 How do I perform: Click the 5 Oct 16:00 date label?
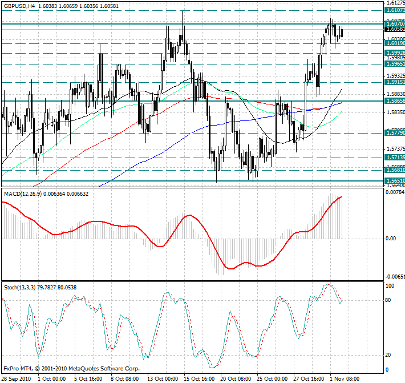click(88, 379)
